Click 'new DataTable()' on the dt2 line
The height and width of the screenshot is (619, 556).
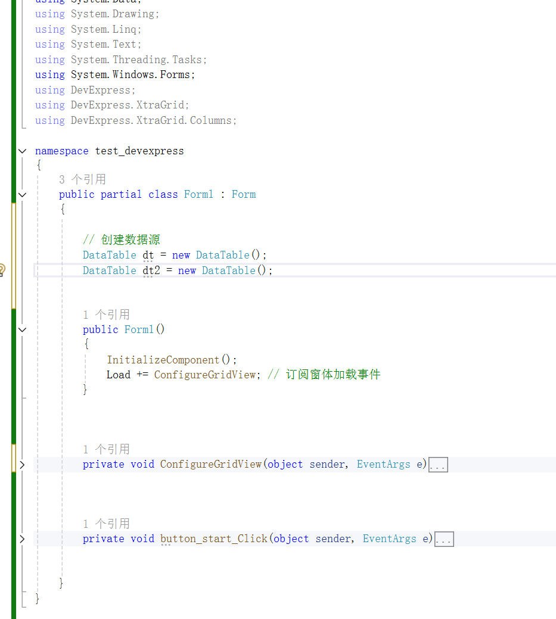point(222,270)
